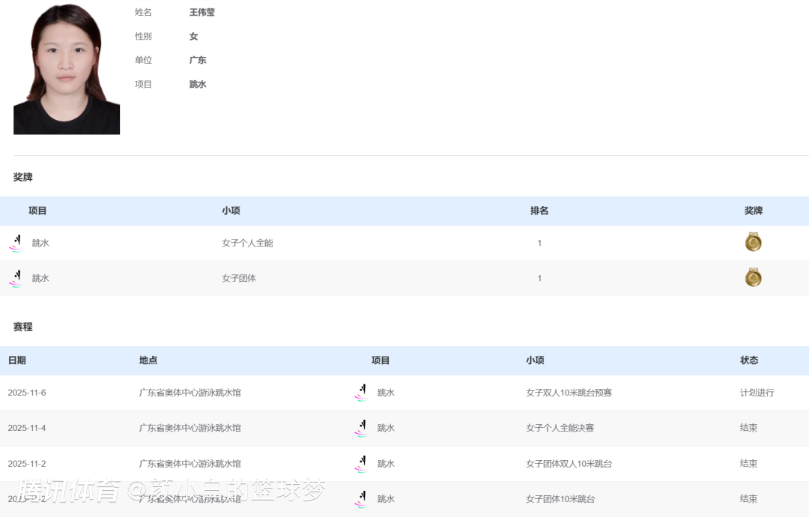Screen dimensions: 809x517
Task: Click diving icon in 2025-11-2 schedule row
Action: click(361, 464)
